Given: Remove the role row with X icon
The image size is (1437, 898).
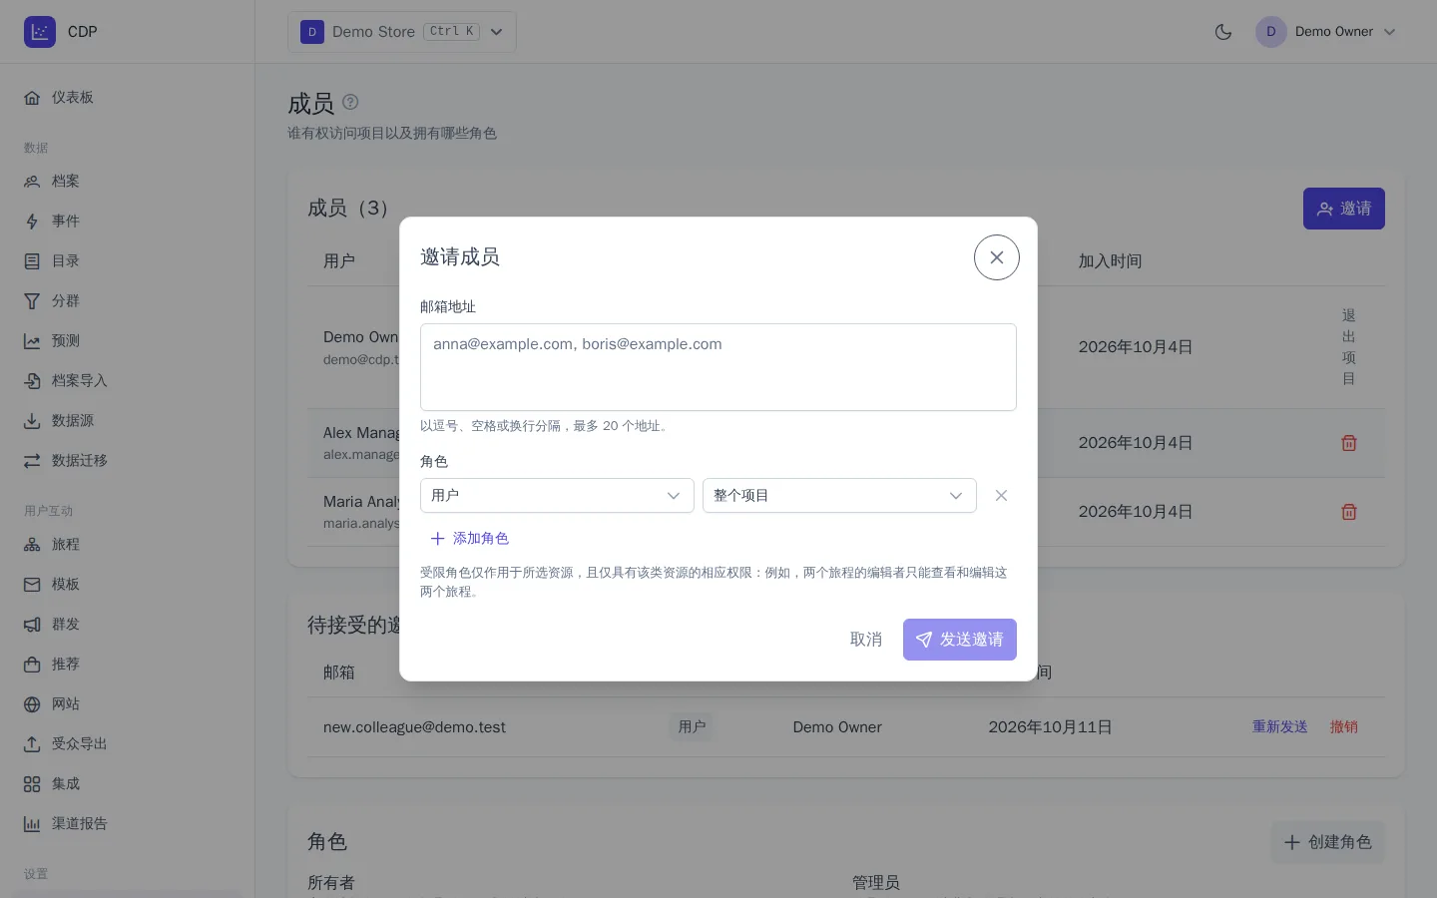Looking at the screenshot, I should point(1001,496).
